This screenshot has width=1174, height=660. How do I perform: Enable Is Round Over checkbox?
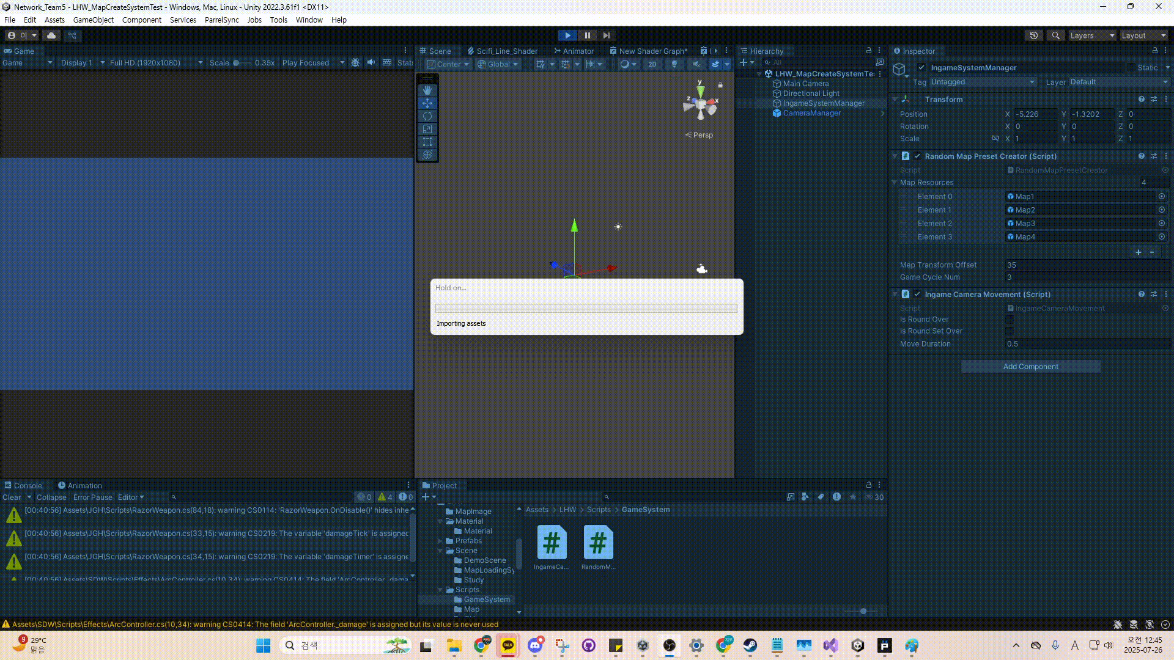pos(1010,320)
